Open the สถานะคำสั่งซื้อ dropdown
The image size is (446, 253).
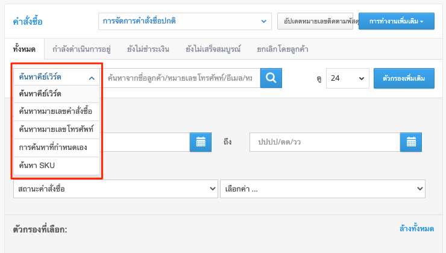pyautogui.click(x=116, y=189)
